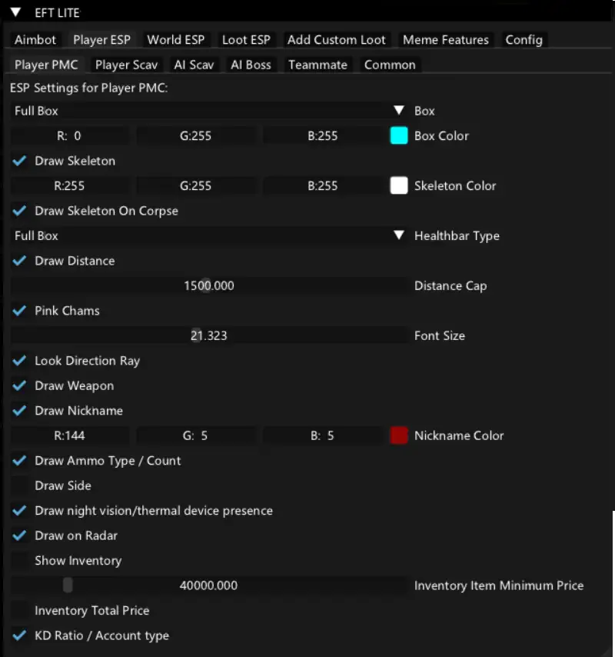The width and height of the screenshot is (615, 657).
Task: Click the Inventory Item Minimum Price slider
Action: coord(209,585)
